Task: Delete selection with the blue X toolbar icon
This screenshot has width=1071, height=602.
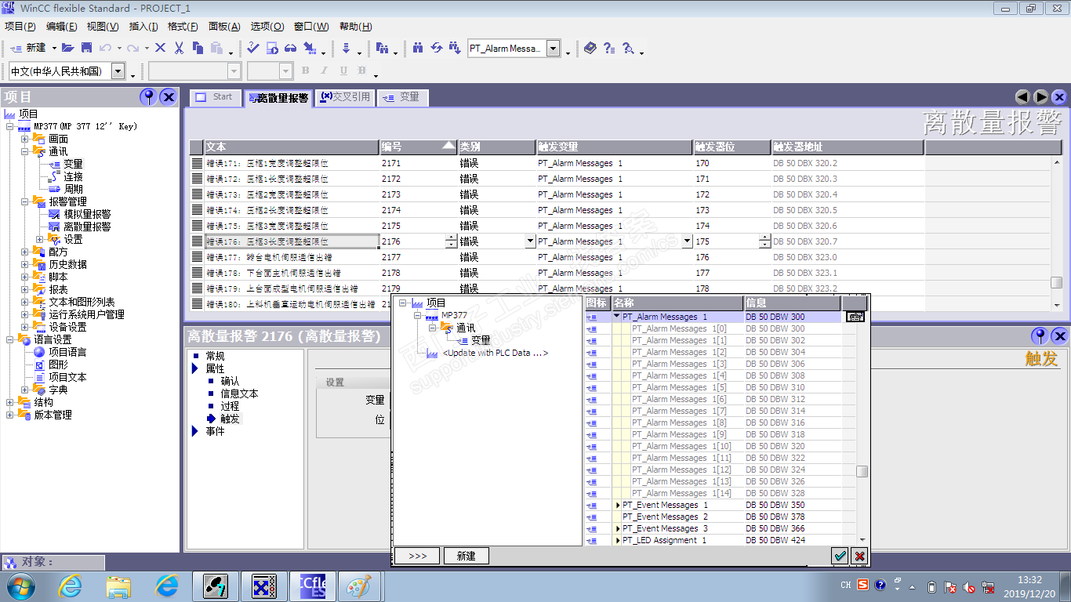Action: click(160, 48)
